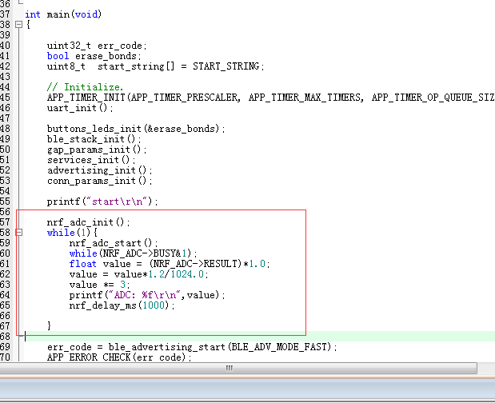The height and width of the screenshot is (403, 495).
Task: Click 'buttons_leds_init(&erase_bonds);' line
Action: (136, 129)
